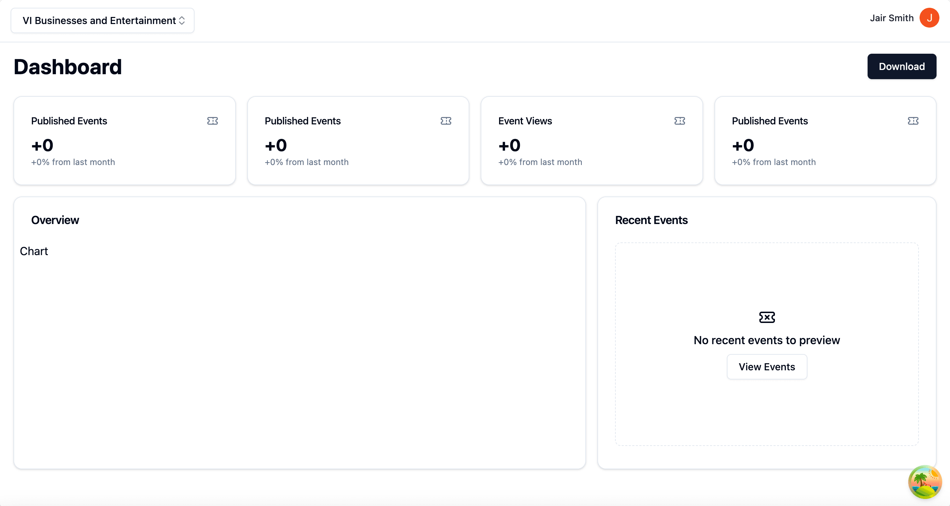Click the tropical island badge icon
This screenshot has height=506, width=950.
pyautogui.click(x=925, y=482)
